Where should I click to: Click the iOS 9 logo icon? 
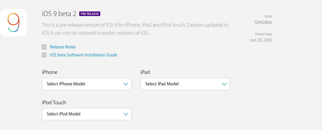[x=14, y=23]
